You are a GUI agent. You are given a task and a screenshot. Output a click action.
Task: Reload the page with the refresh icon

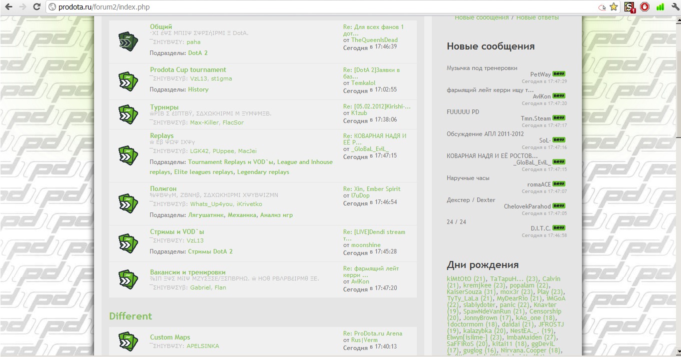coord(37,7)
